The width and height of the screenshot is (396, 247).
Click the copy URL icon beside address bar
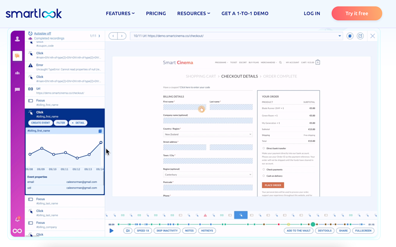coord(350,36)
